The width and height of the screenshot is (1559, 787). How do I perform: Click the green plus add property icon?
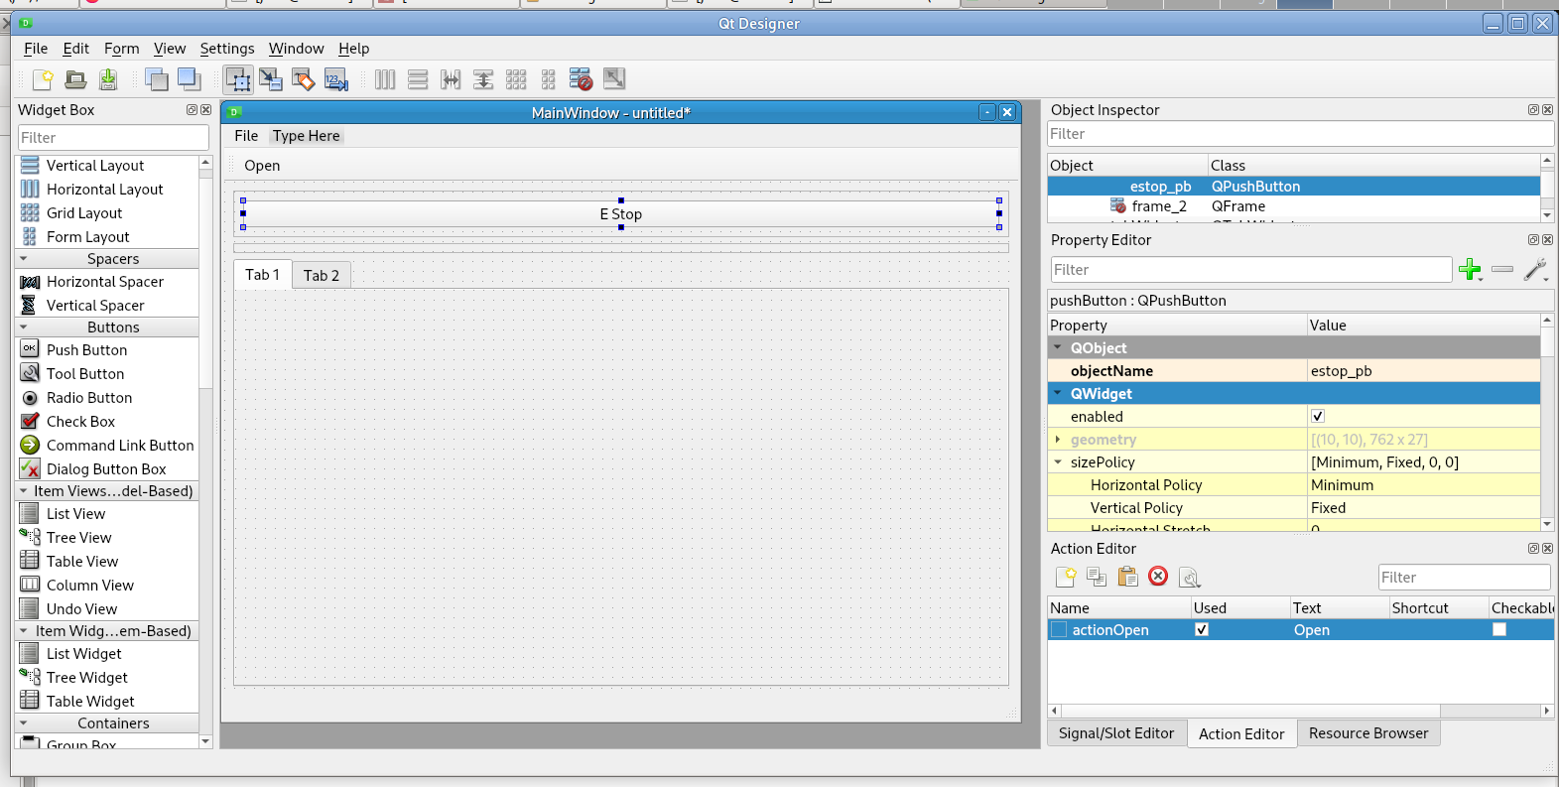click(x=1470, y=269)
